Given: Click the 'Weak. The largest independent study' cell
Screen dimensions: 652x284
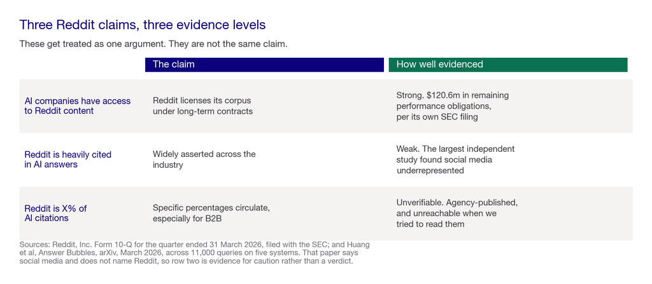Looking at the screenshot, I should point(455,159).
